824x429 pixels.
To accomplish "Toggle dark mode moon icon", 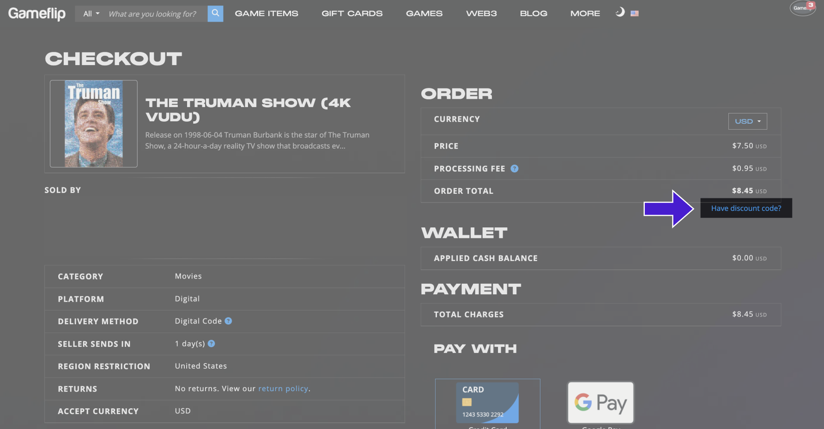I will pyautogui.click(x=620, y=12).
